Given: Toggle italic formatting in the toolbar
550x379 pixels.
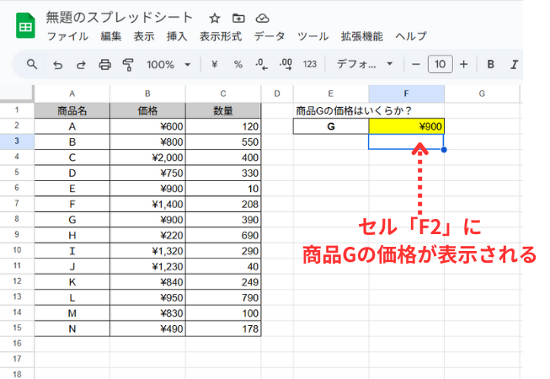Looking at the screenshot, I should (x=512, y=64).
